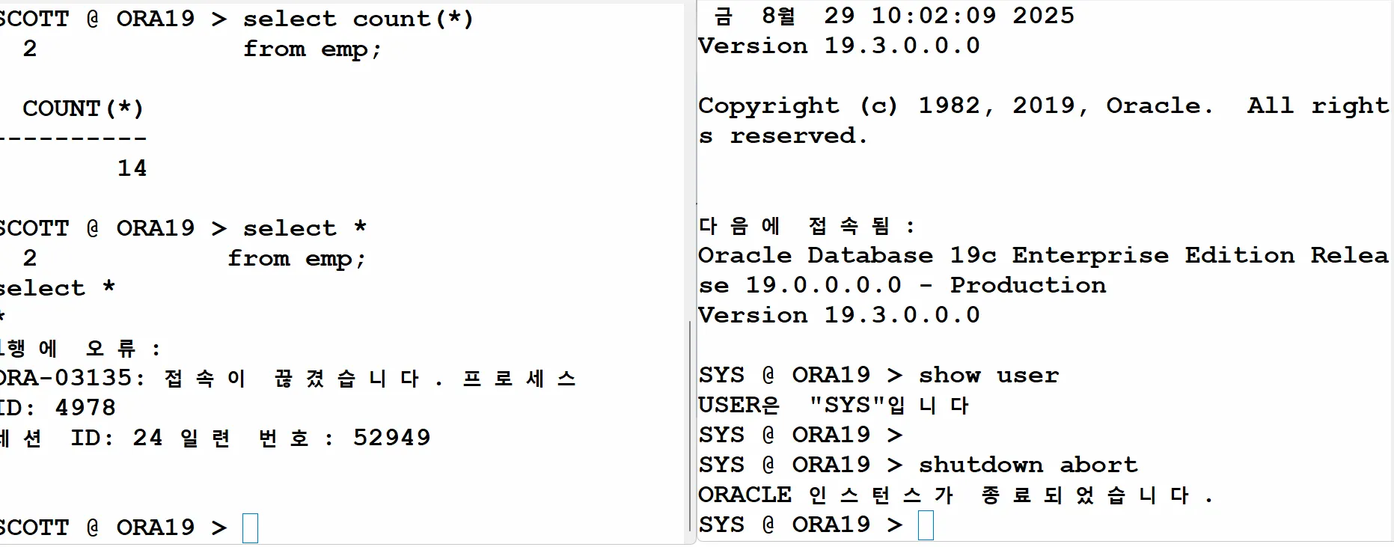
Task: Click the 'USER은 "SYS"입니다' output line
Action: tap(834, 405)
